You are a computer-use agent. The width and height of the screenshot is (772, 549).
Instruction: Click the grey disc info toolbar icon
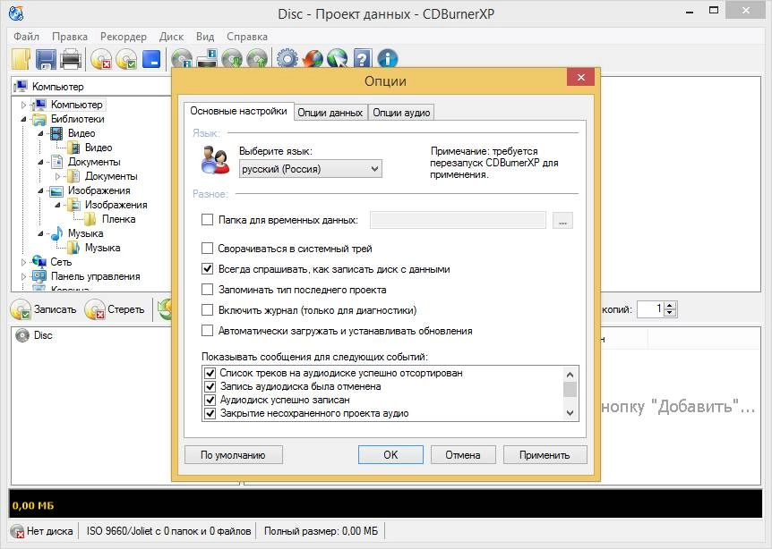[x=182, y=60]
